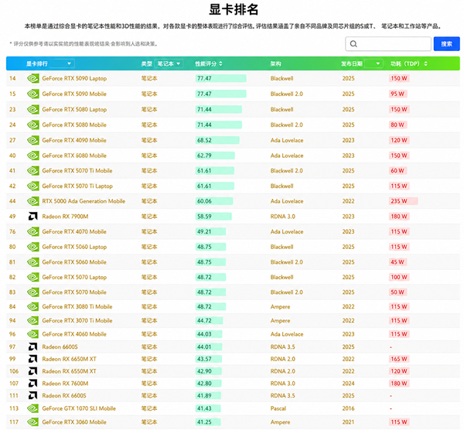This screenshot has width=464, height=430.
Task: Click AMD icon for Radeon RX 7600M
Action: point(32,384)
